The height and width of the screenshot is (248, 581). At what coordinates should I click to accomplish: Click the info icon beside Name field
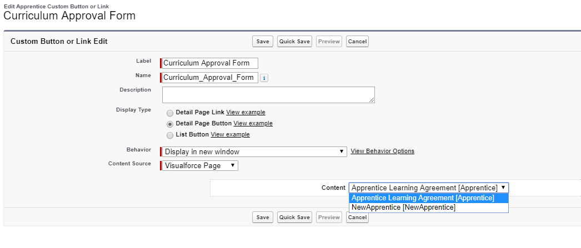coord(264,78)
